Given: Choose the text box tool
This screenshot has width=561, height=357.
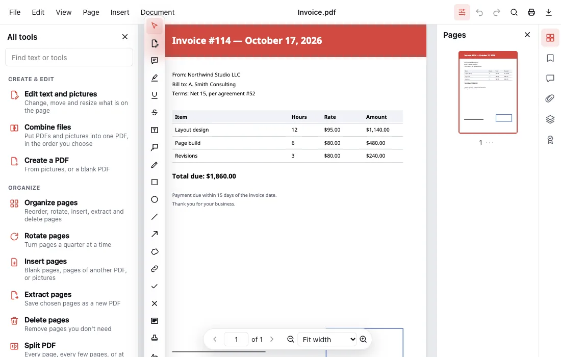Looking at the screenshot, I should pos(154,130).
